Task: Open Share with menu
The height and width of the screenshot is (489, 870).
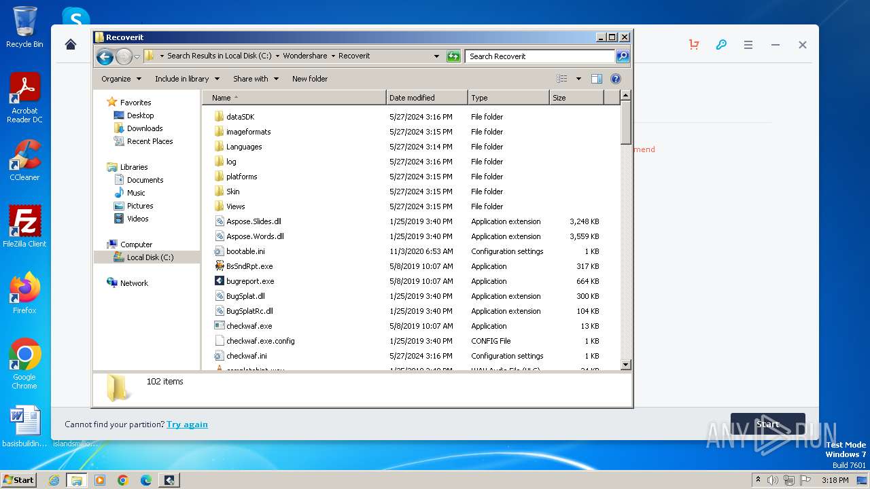Action: tap(256, 79)
